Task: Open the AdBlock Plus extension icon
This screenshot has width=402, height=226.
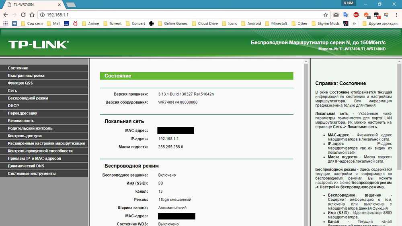Action: click(x=356, y=15)
